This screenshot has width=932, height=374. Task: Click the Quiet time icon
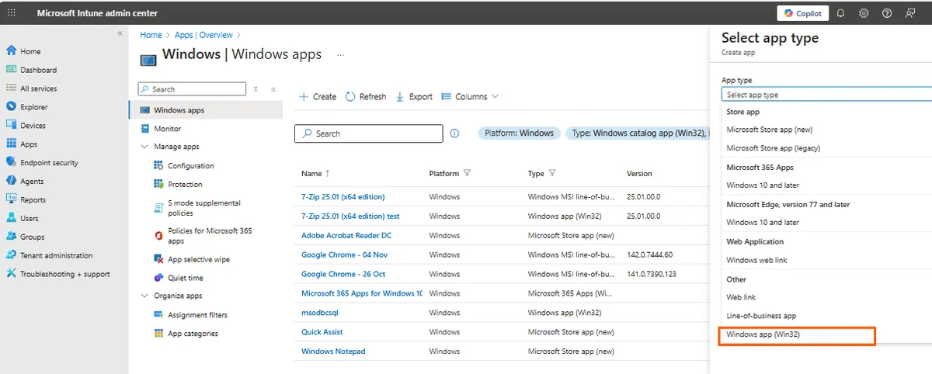pos(158,278)
